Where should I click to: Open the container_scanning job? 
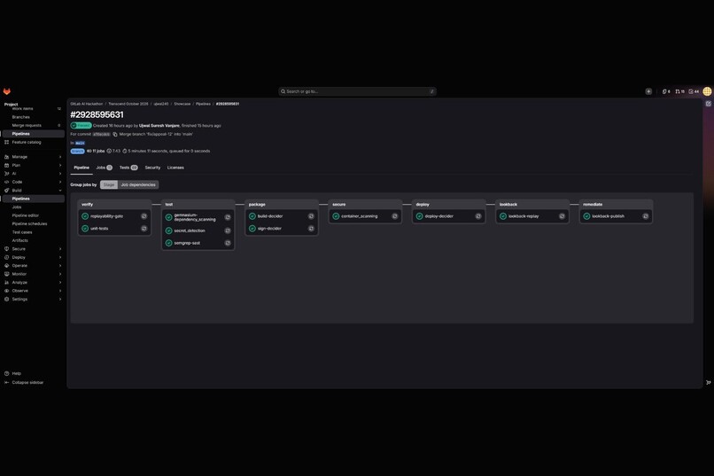360,216
